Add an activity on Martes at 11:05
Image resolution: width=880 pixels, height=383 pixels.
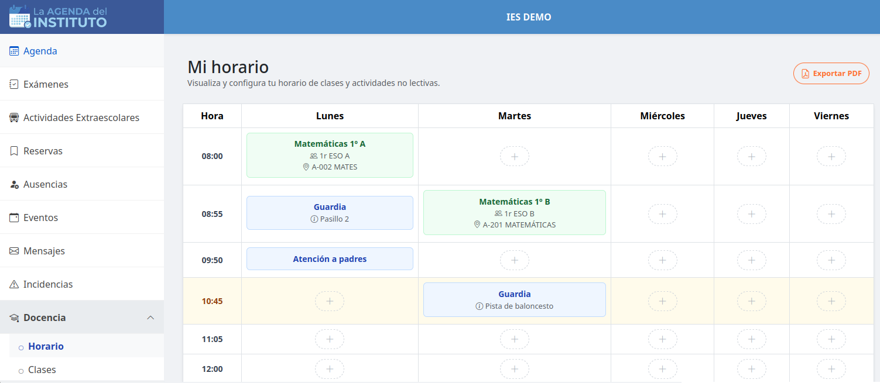coord(515,339)
